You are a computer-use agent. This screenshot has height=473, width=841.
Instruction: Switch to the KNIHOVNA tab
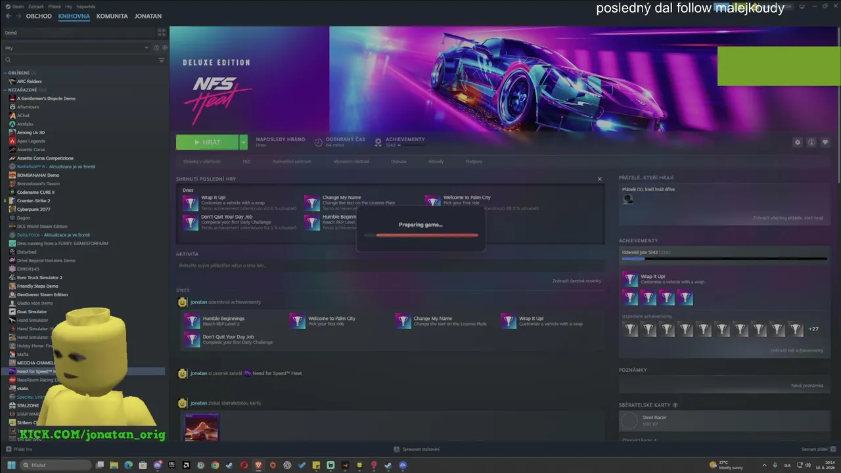[74, 16]
